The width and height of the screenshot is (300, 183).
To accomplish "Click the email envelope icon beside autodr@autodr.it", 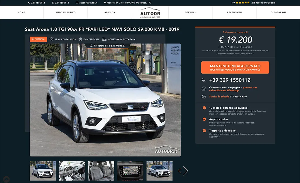I will pyautogui.click(x=77, y=3).
